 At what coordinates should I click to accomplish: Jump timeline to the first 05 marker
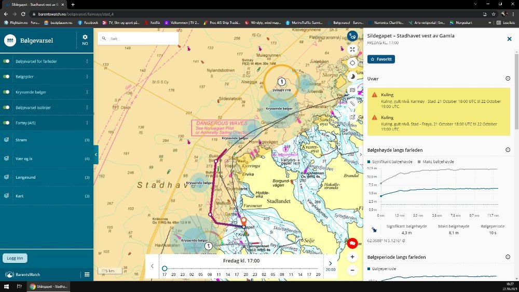point(200,274)
